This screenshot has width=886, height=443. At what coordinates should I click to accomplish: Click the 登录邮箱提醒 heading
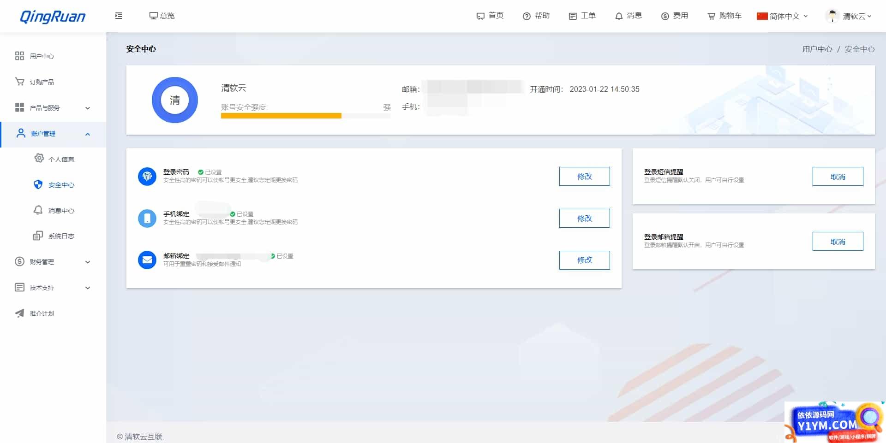pyautogui.click(x=664, y=237)
